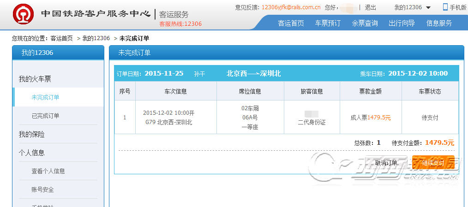Expand the 我的12306 dropdown arrow
This screenshot has height=207, width=468.
click(428, 8)
